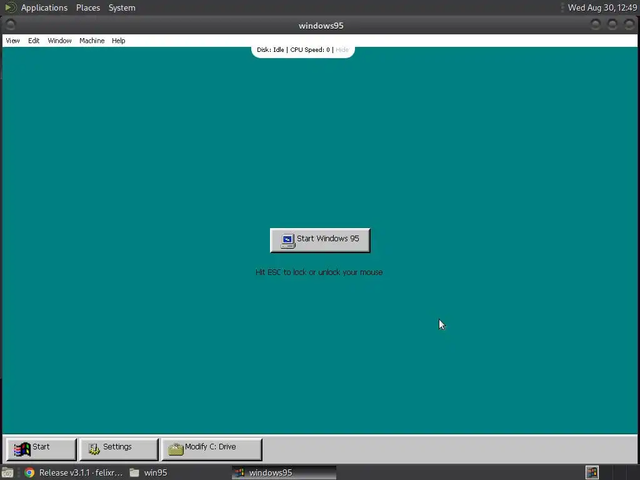Open the Places menu in top panel
Viewport: 640px width, 480px height.
(x=88, y=7)
